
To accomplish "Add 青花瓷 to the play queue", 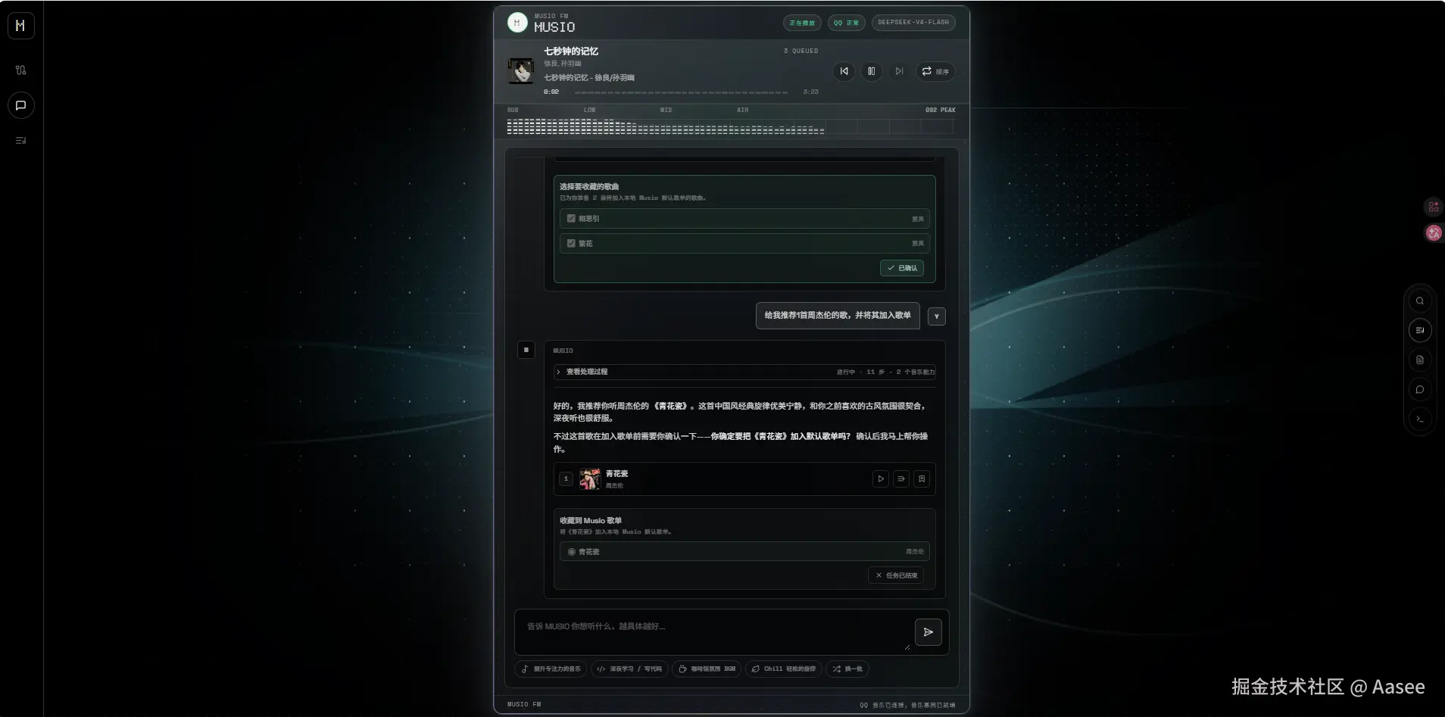I will [x=901, y=479].
